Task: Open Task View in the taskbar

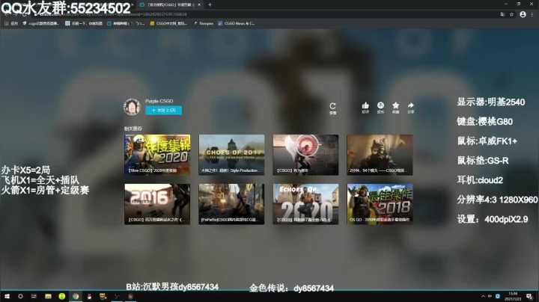Action: point(34,296)
